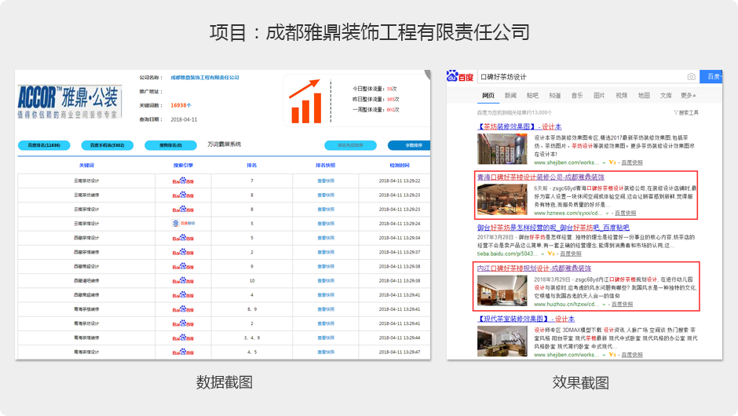738x416 pixels.
Task: Open 查看快照 for the 13:29:44 row
Action: click(326, 338)
